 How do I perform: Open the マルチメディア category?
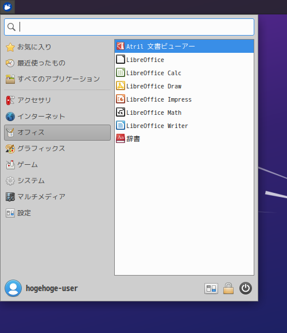pyautogui.click(x=57, y=197)
